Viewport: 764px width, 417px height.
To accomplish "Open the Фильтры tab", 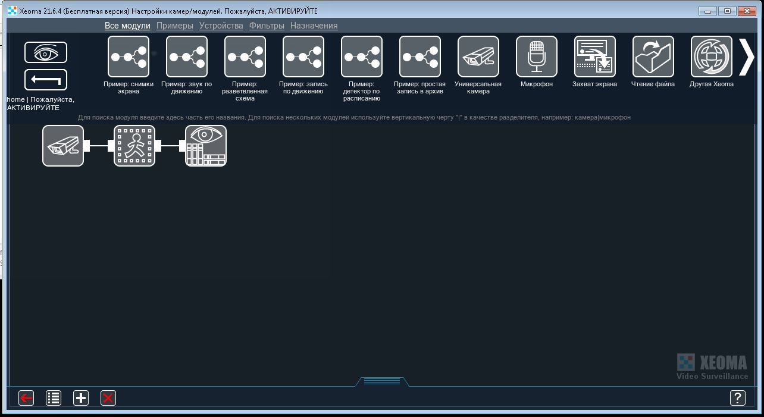I will [267, 26].
